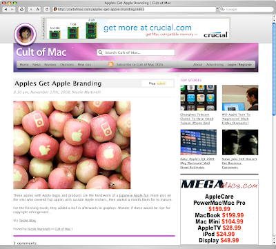Click Login/Register
The width and height of the screenshot is (276, 249).
tap(239, 65)
